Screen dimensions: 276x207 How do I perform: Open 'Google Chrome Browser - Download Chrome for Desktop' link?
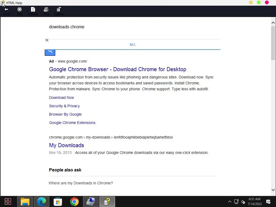coord(118,69)
